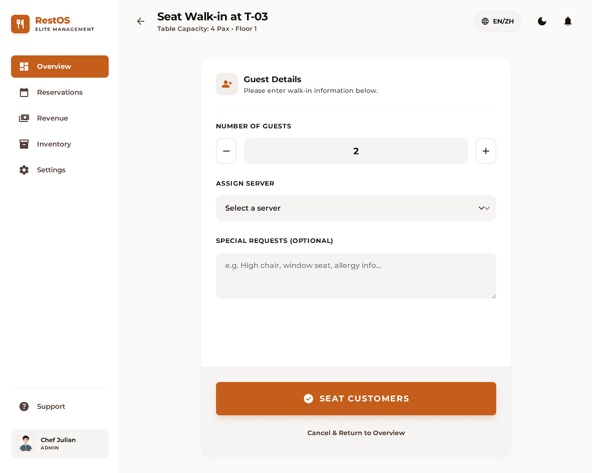The height and width of the screenshot is (473, 592).
Task: Focus the special requests text area
Action: click(356, 276)
